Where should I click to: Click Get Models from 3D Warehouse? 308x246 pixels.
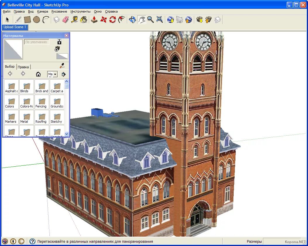199,20
